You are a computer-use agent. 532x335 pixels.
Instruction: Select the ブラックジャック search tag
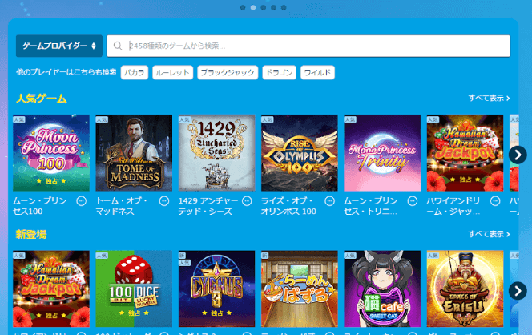[228, 72]
